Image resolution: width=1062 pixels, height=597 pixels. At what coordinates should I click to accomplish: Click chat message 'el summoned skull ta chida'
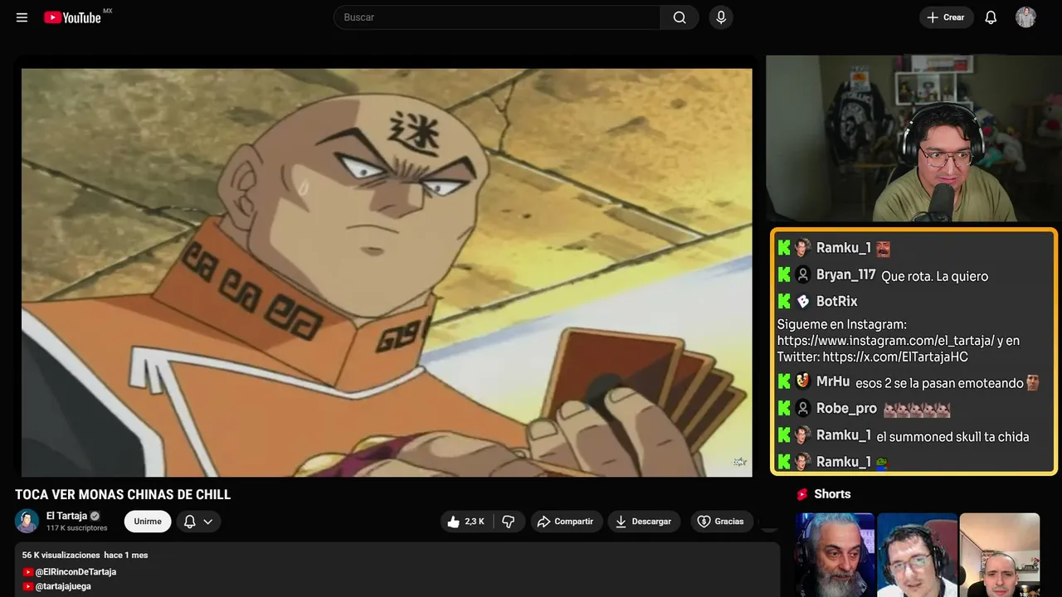tap(952, 436)
